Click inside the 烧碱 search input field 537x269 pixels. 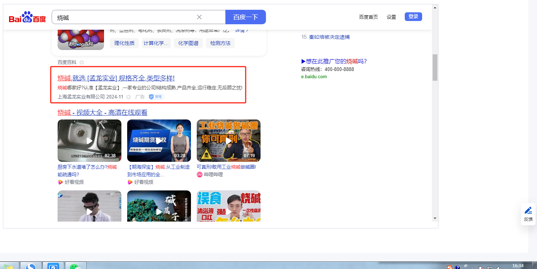coord(123,17)
